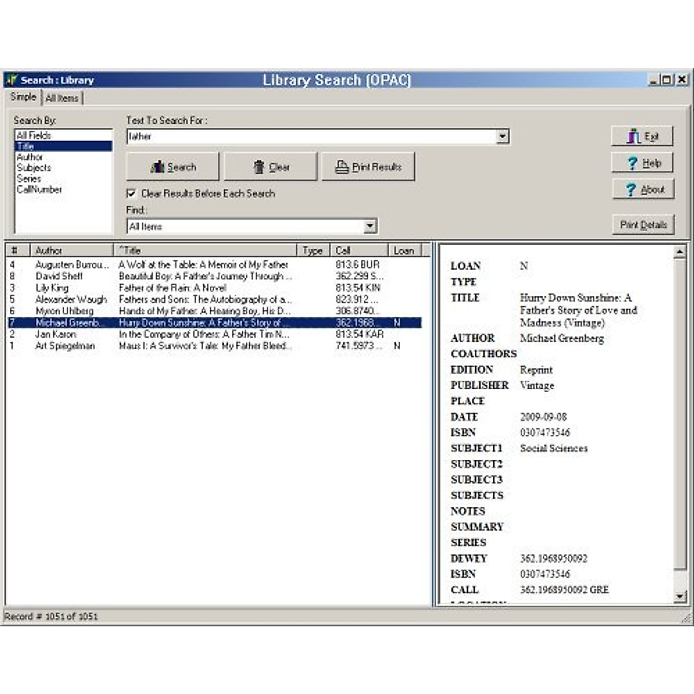Click the trash can Clear icon

point(259,167)
